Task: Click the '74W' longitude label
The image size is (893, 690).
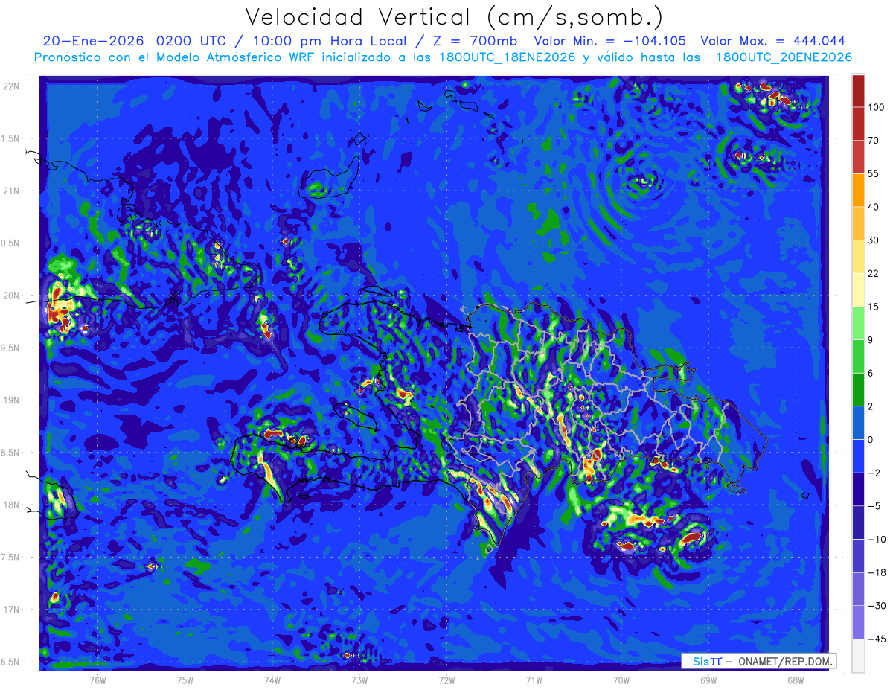Action: [272, 680]
